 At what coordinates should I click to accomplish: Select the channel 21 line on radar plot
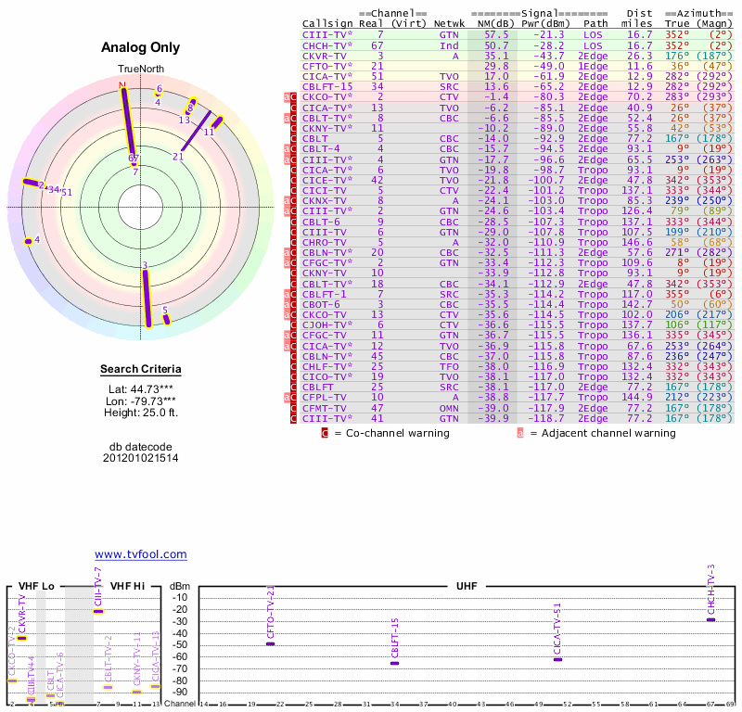pyautogui.click(x=197, y=132)
